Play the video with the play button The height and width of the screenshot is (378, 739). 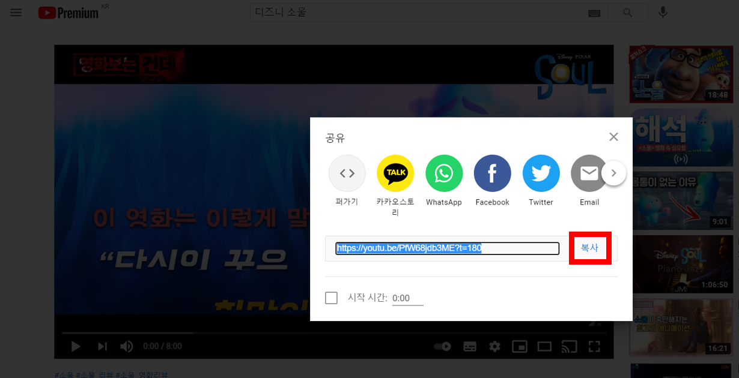[x=76, y=346]
